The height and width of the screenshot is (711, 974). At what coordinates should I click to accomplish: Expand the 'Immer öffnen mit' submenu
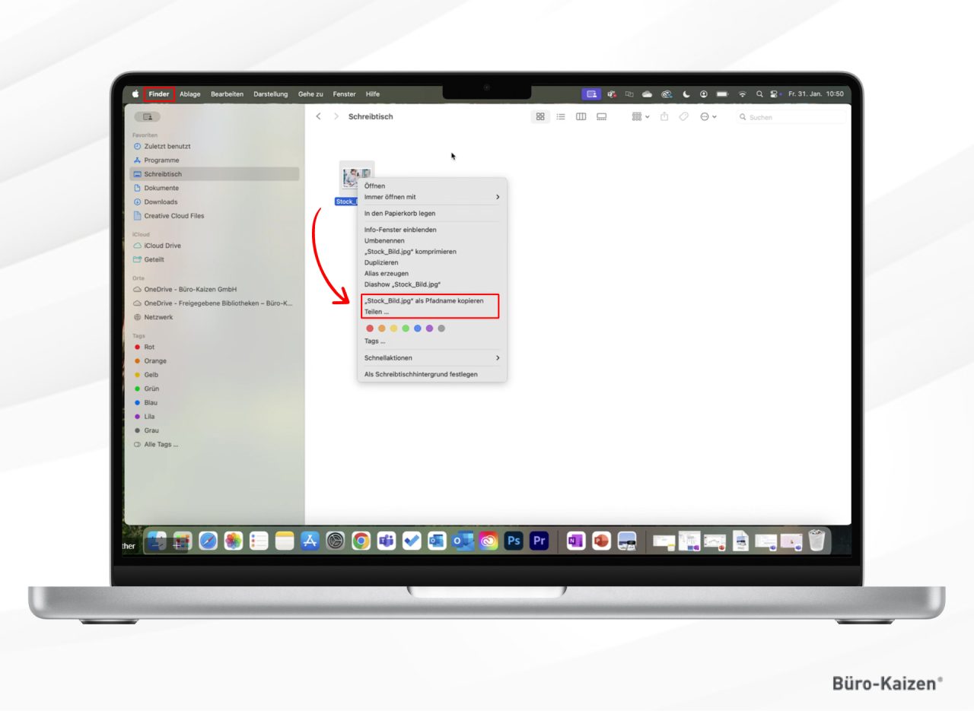tap(431, 197)
